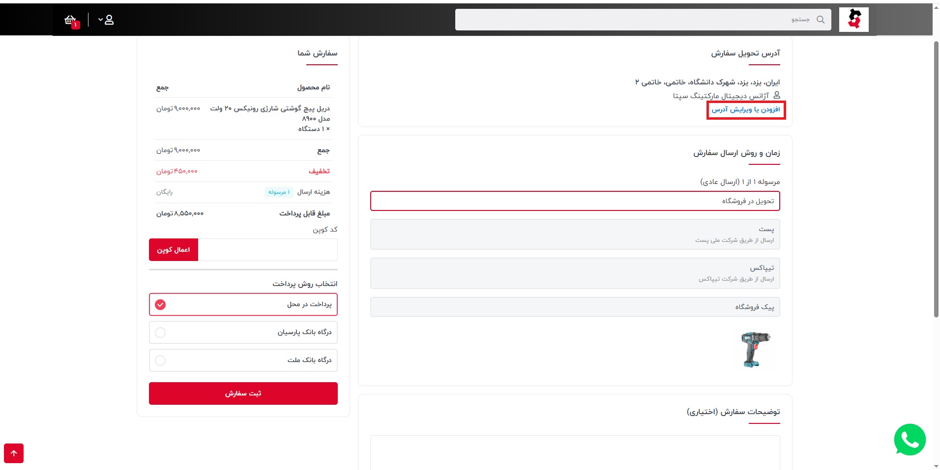Click the store logo in header

coord(853,20)
